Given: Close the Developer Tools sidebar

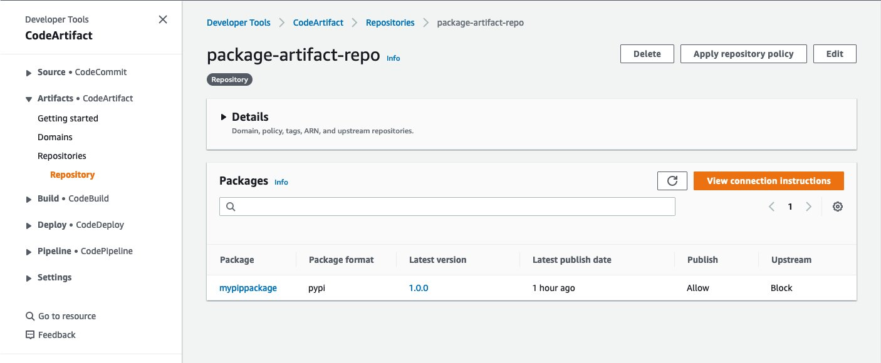Looking at the screenshot, I should (162, 19).
